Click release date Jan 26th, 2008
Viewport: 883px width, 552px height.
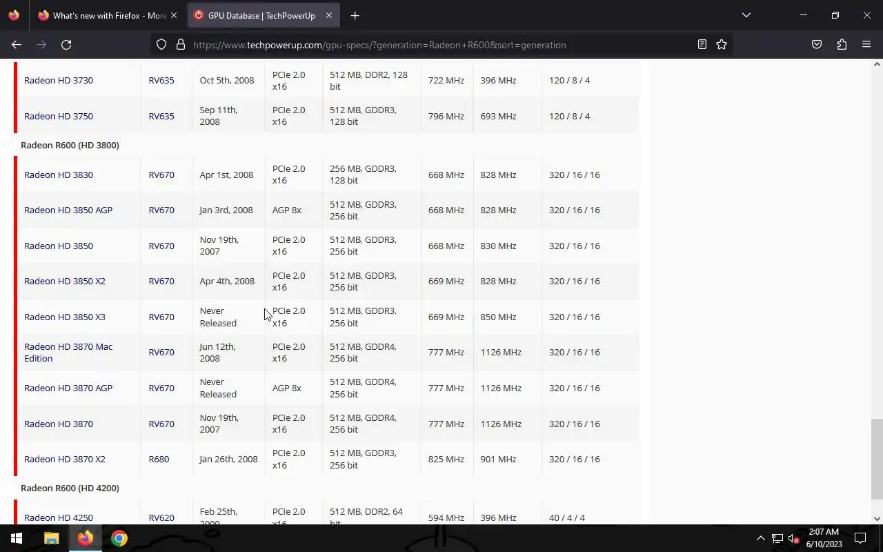pos(228,459)
